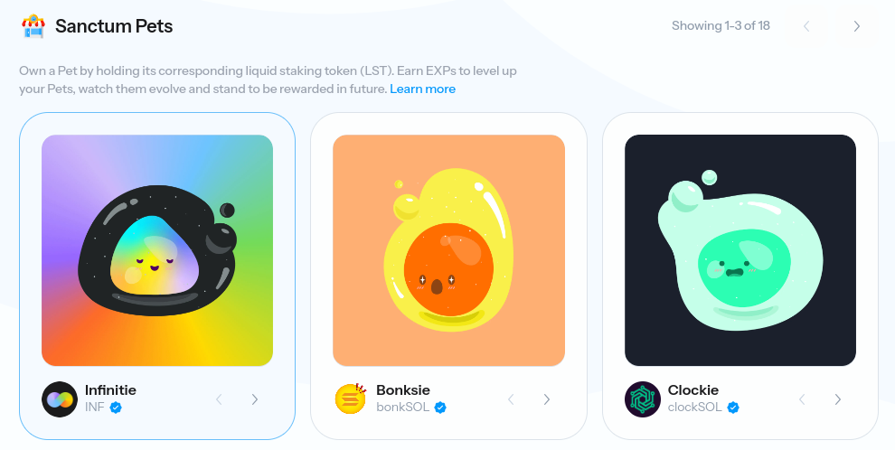This screenshot has height=450, width=895.
Task: Go to next page of pets list
Action: pyautogui.click(x=857, y=26)
